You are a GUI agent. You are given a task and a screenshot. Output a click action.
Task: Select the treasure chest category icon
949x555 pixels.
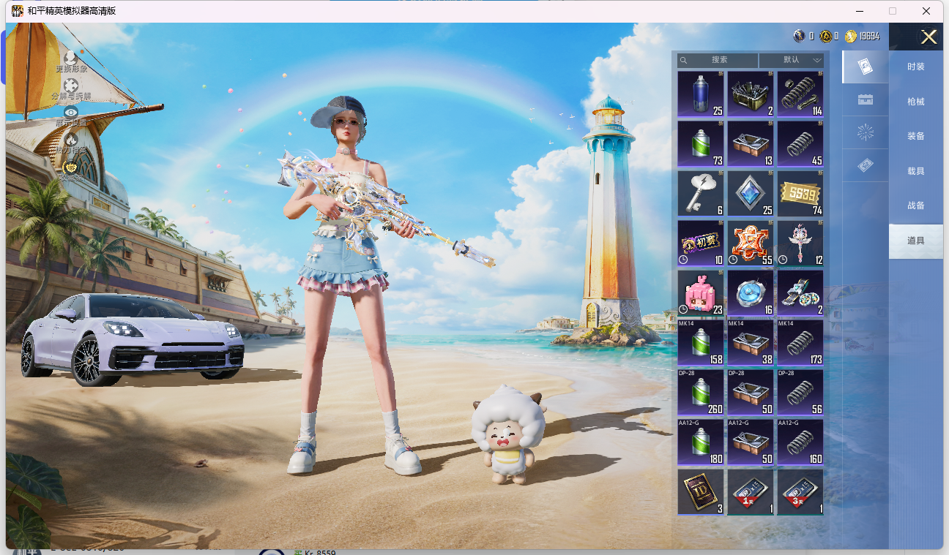865,99
